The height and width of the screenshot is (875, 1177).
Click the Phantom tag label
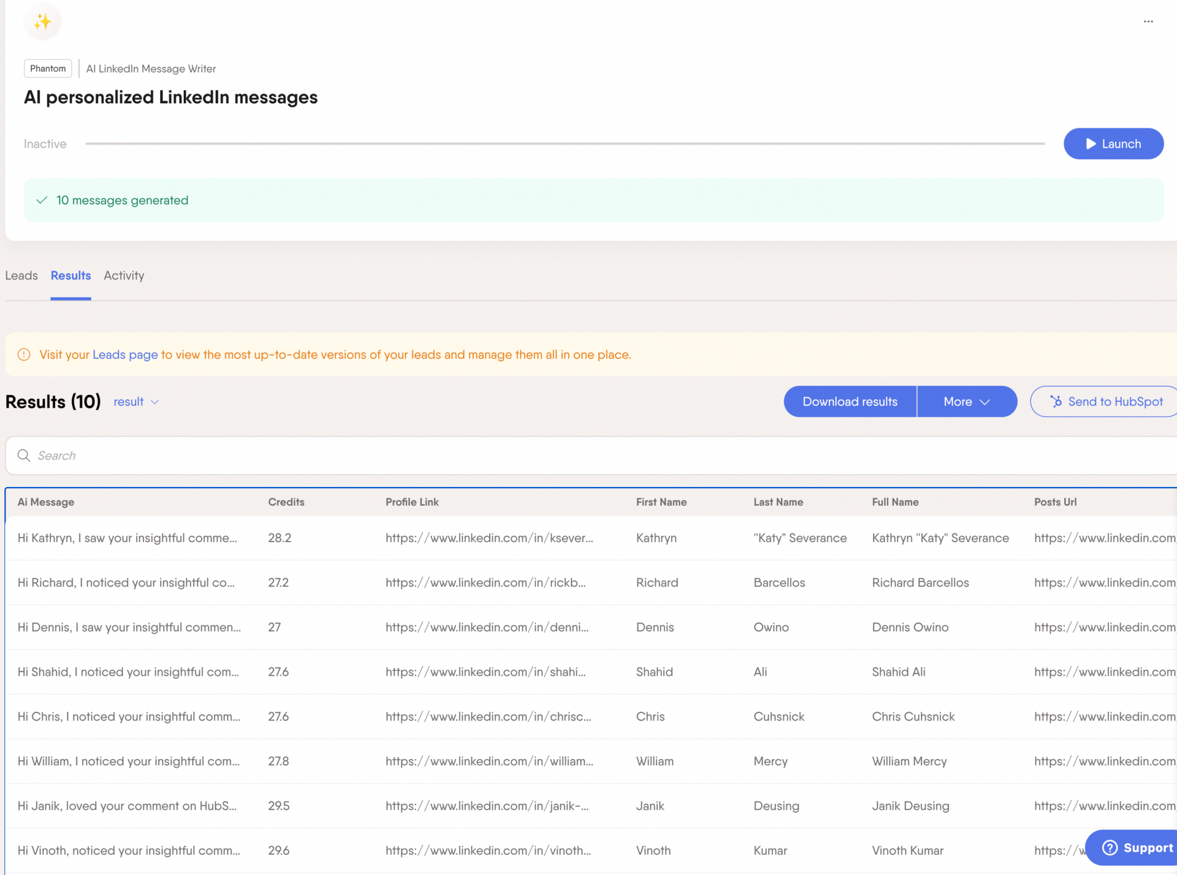(x=48, y=68)
